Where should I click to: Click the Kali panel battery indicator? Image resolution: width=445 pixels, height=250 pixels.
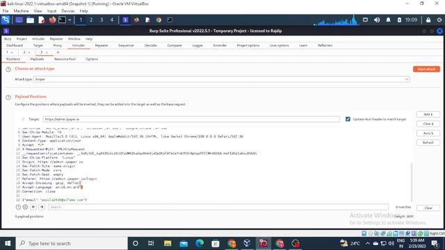[x=399, y=20]
